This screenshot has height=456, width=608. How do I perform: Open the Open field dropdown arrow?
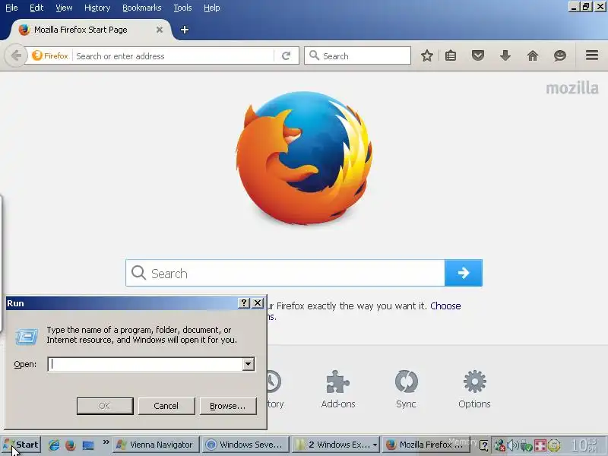(x=249, y=364)
